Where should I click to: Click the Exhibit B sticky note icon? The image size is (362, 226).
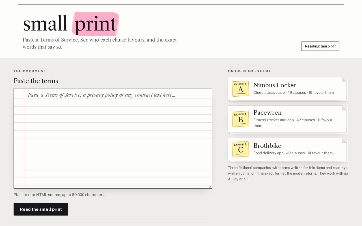240,119
